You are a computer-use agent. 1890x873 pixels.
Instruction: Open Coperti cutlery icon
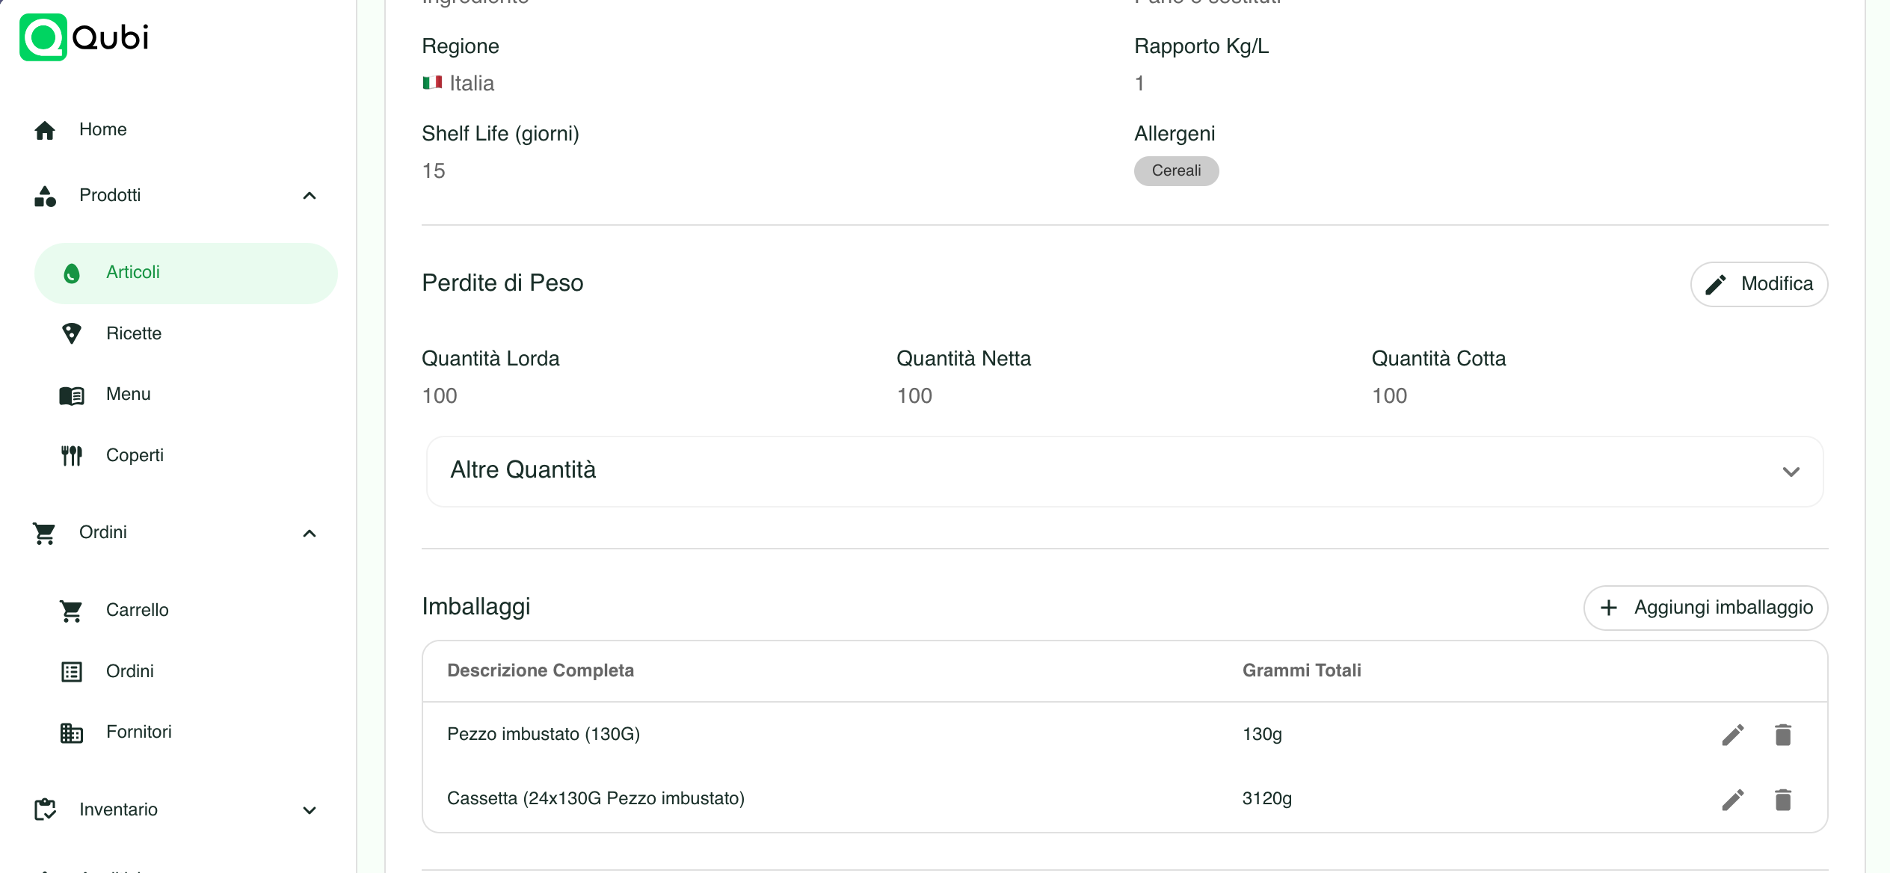pos(72,455)
